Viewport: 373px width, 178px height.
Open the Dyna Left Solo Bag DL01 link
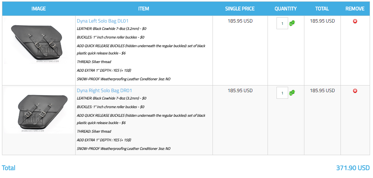pyautogui.click(x=102, y=21)
